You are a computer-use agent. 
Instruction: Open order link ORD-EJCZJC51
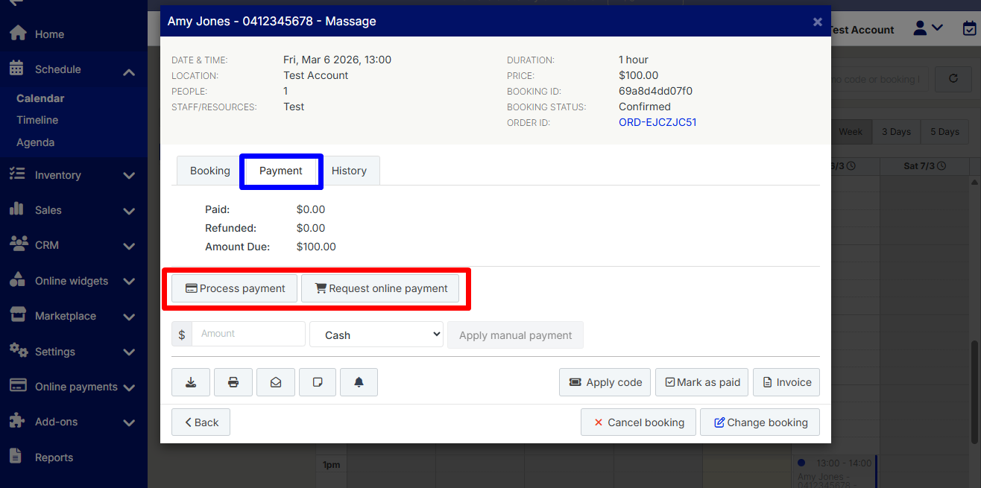(657, 122)
